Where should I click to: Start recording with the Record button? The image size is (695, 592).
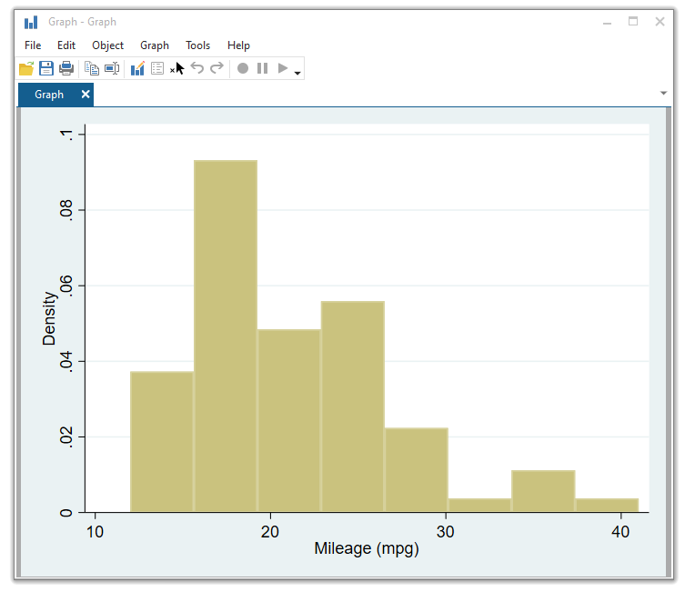point(243,68)
